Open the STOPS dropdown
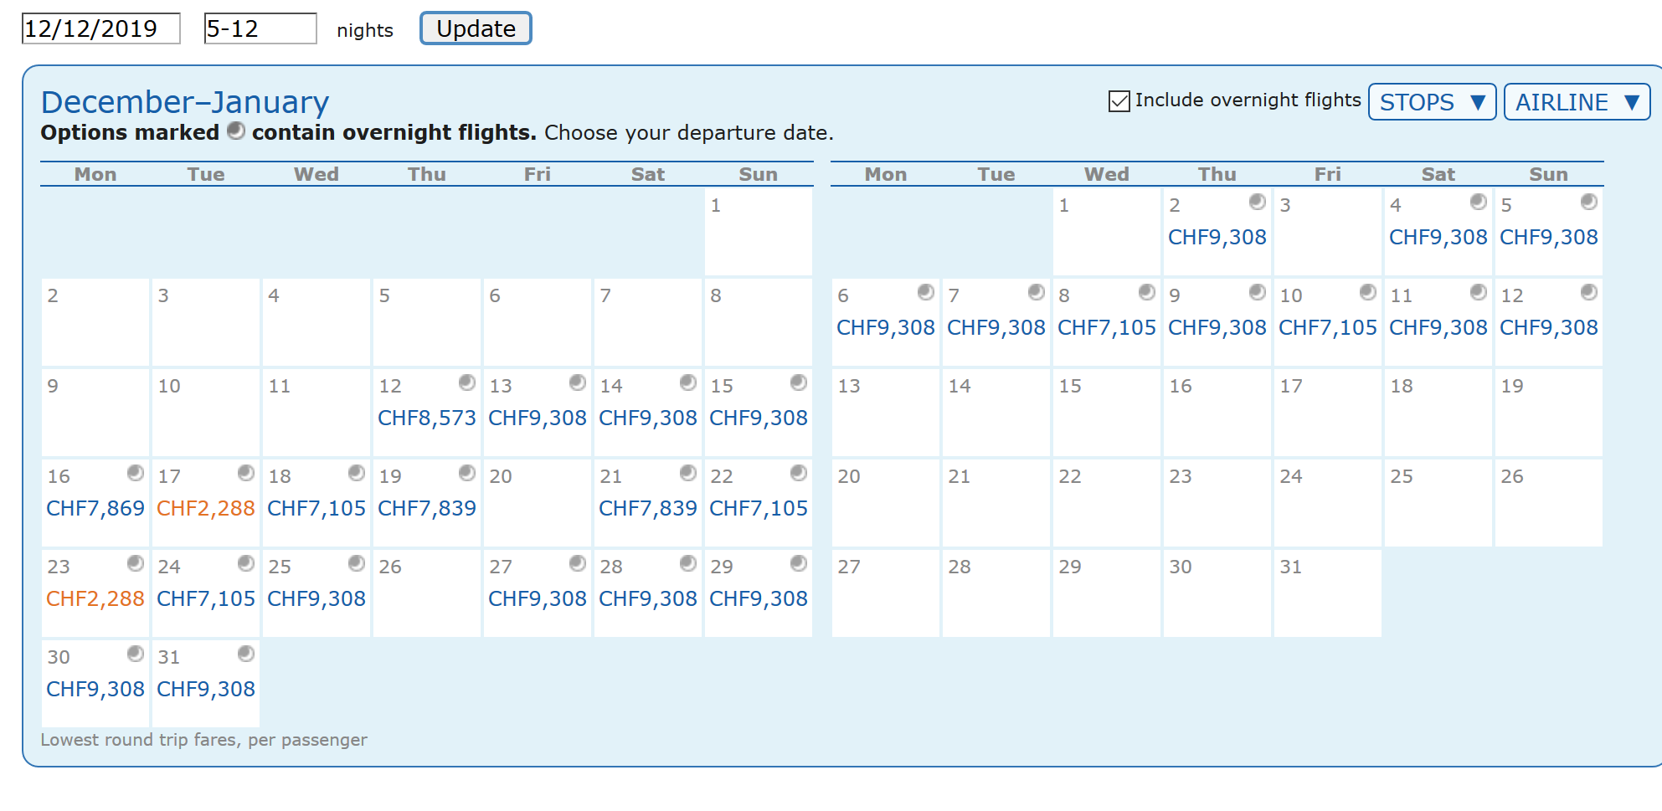Image resolution: width=1662 pixels, height=811 pixels. (1432, 102)
